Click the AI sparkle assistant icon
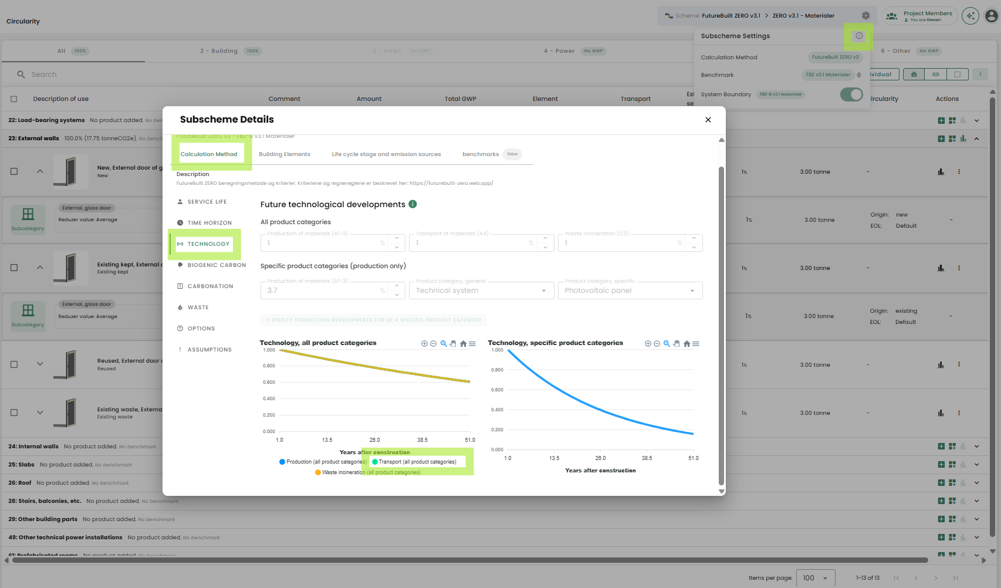Screen dimensions: 1001x588 [x=970, y=16]
